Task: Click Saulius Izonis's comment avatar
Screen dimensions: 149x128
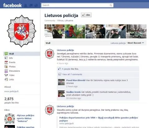Action: (61, 94)
